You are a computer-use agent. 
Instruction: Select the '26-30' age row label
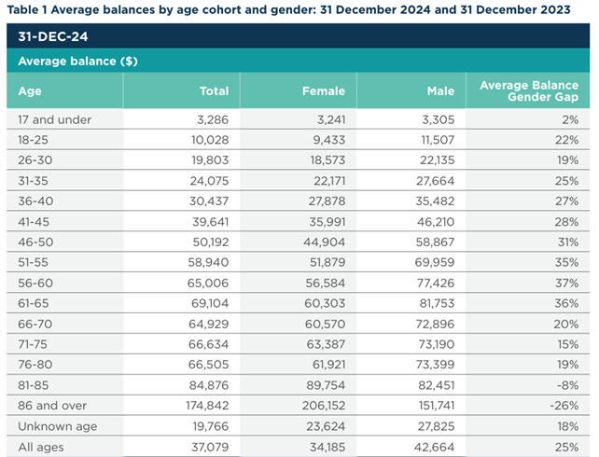(35, 160)
